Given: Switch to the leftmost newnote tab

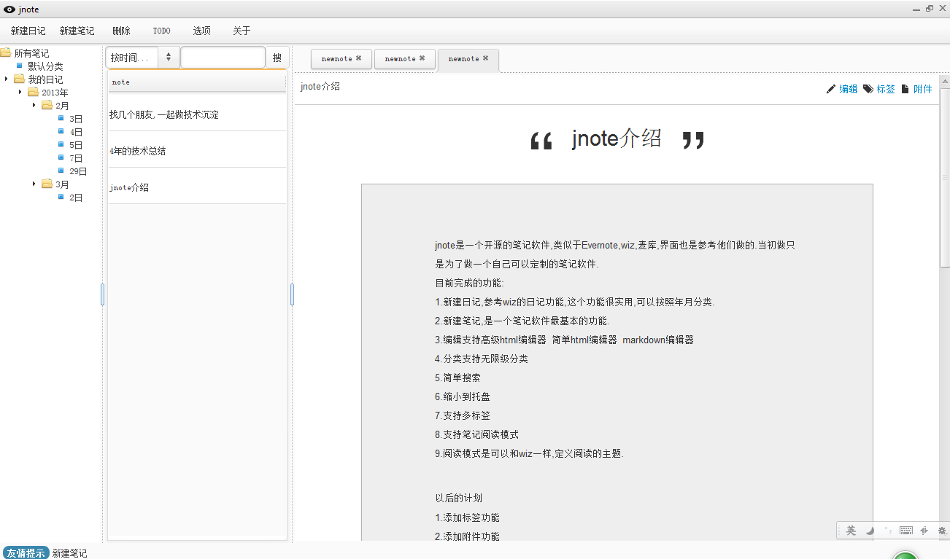Looking at the screenshot, I should click(x=341, y=59).
